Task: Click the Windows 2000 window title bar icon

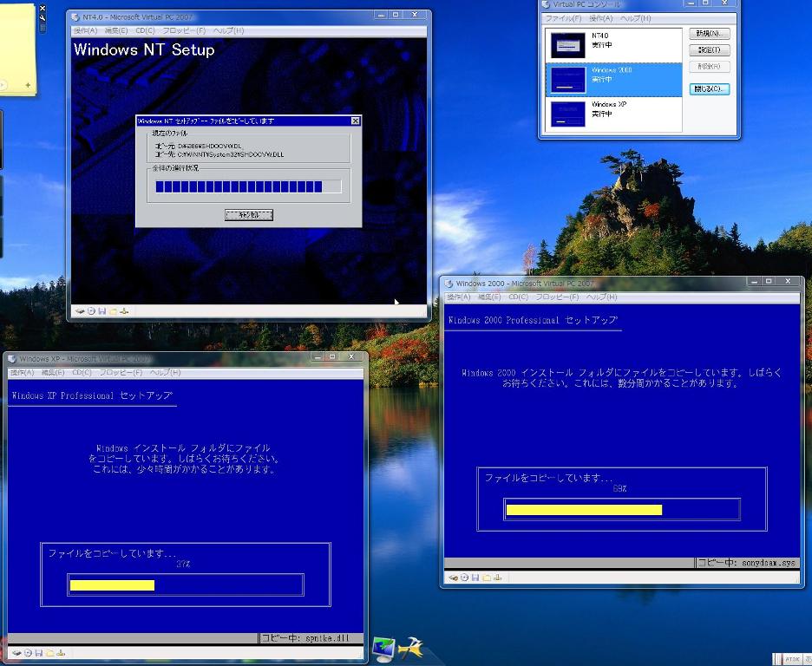Action: click(x=449, y=283)
